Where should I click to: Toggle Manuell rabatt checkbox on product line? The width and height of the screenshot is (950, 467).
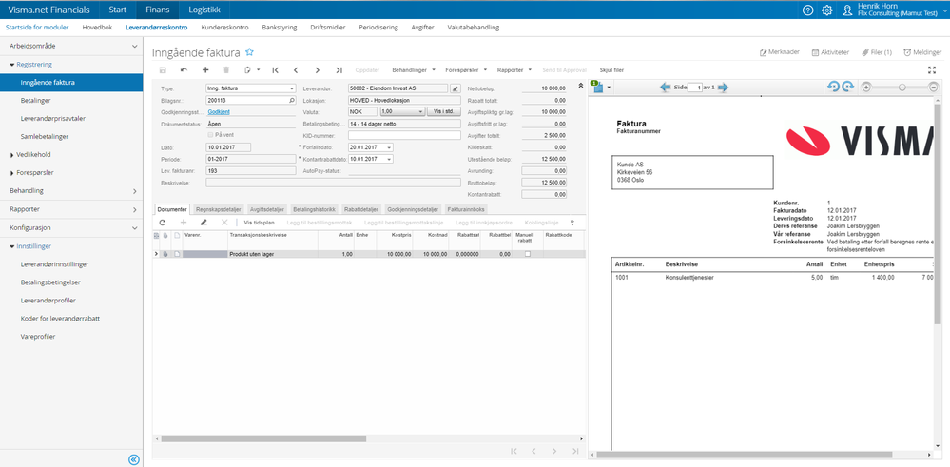coord(527,254)
